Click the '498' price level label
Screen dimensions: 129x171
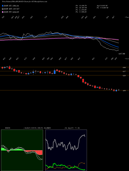point(124,91)
